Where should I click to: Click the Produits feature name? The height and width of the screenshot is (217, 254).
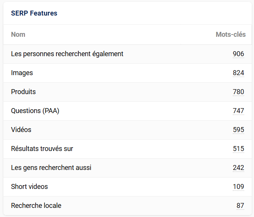coord(23,92)
